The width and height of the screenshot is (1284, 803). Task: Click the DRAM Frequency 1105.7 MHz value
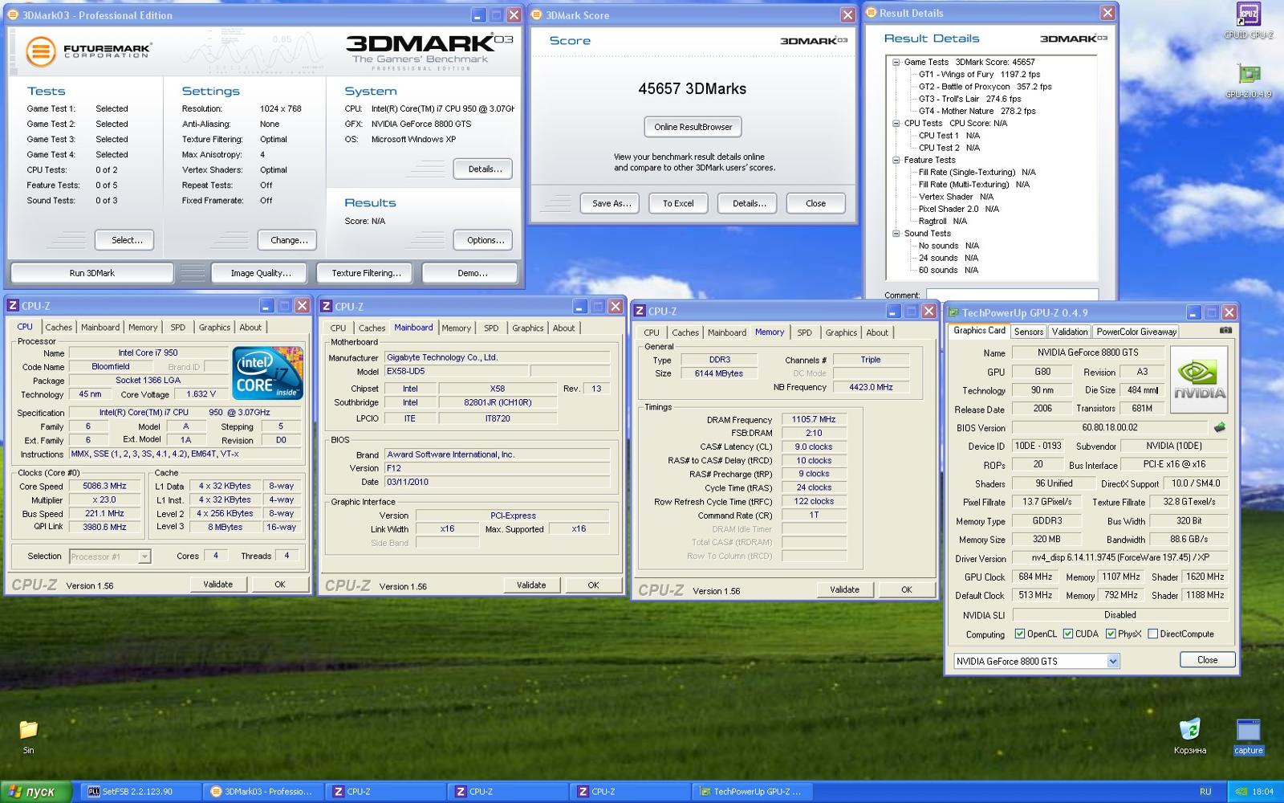pyautogui.click(x=814, y=419)
